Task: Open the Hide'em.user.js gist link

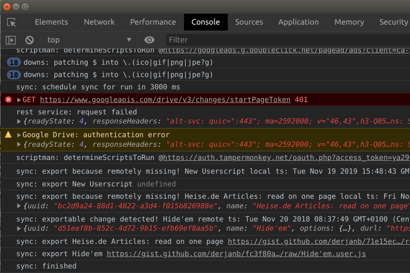Action: pos(237,254)
